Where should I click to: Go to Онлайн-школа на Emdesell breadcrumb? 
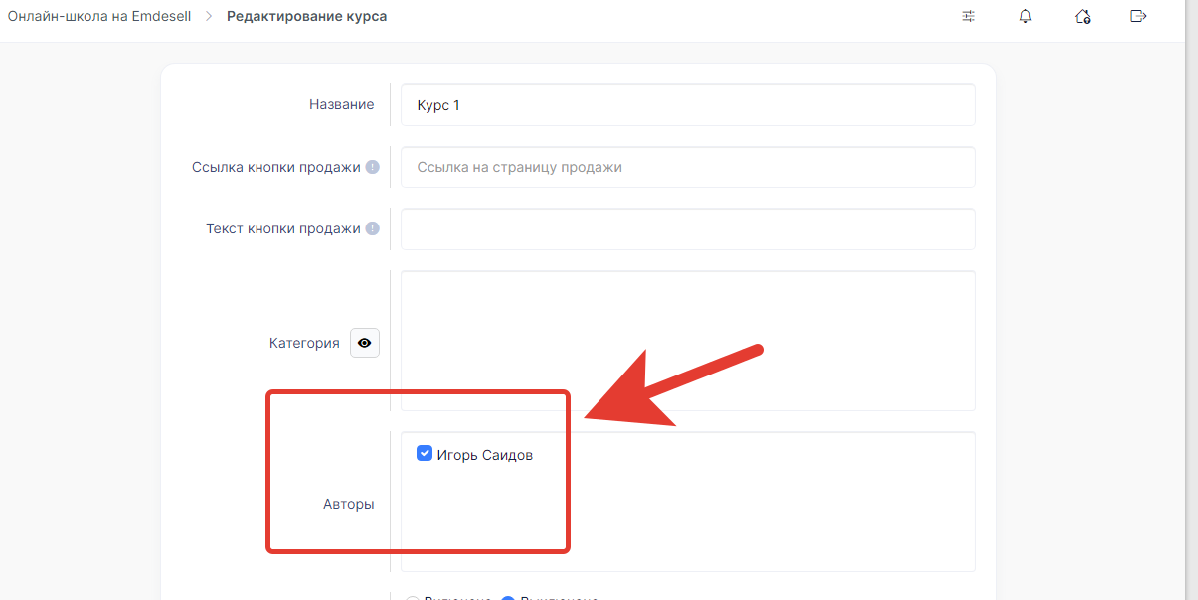(100, 16)
